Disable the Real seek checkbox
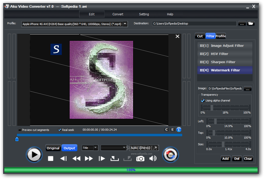 click(x=60, y=130)
